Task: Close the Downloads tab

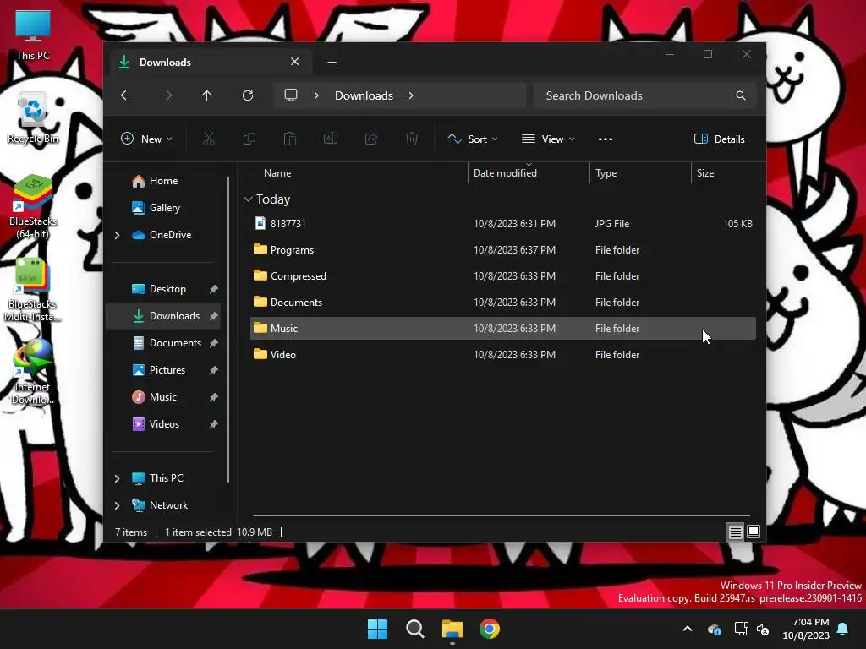Action: [x=295, y=62]
